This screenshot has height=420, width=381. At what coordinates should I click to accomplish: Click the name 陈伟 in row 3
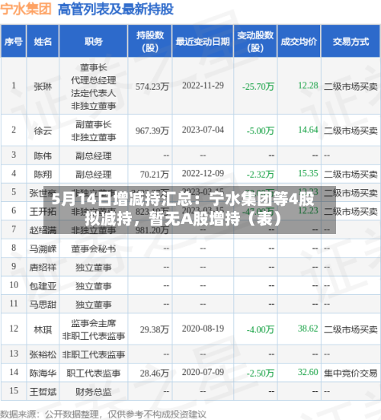43,155
